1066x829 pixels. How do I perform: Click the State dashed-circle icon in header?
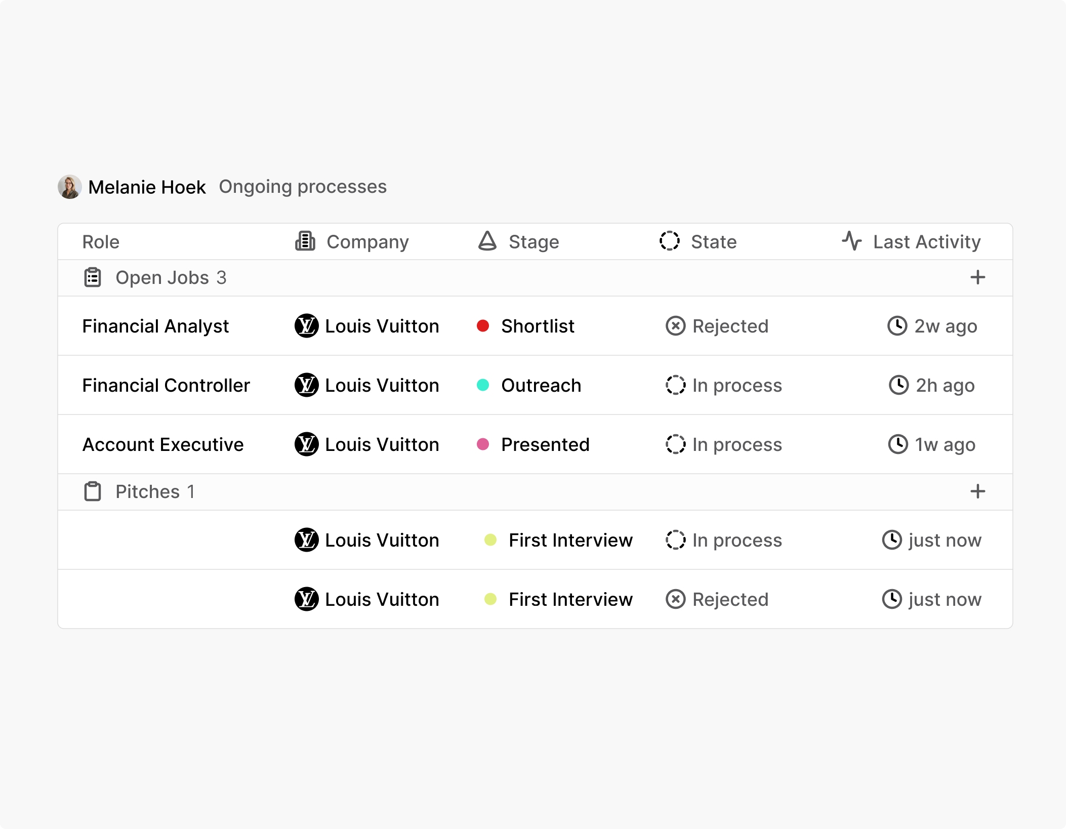click(x=670, y=241)
